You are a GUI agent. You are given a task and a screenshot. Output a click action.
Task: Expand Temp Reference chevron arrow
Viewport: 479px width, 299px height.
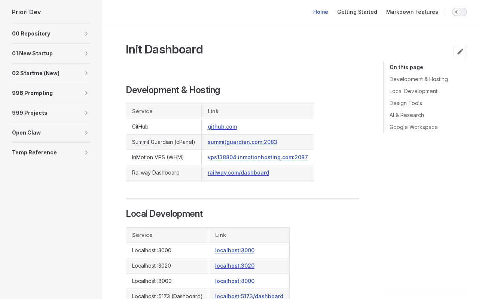tap(86, 152)
